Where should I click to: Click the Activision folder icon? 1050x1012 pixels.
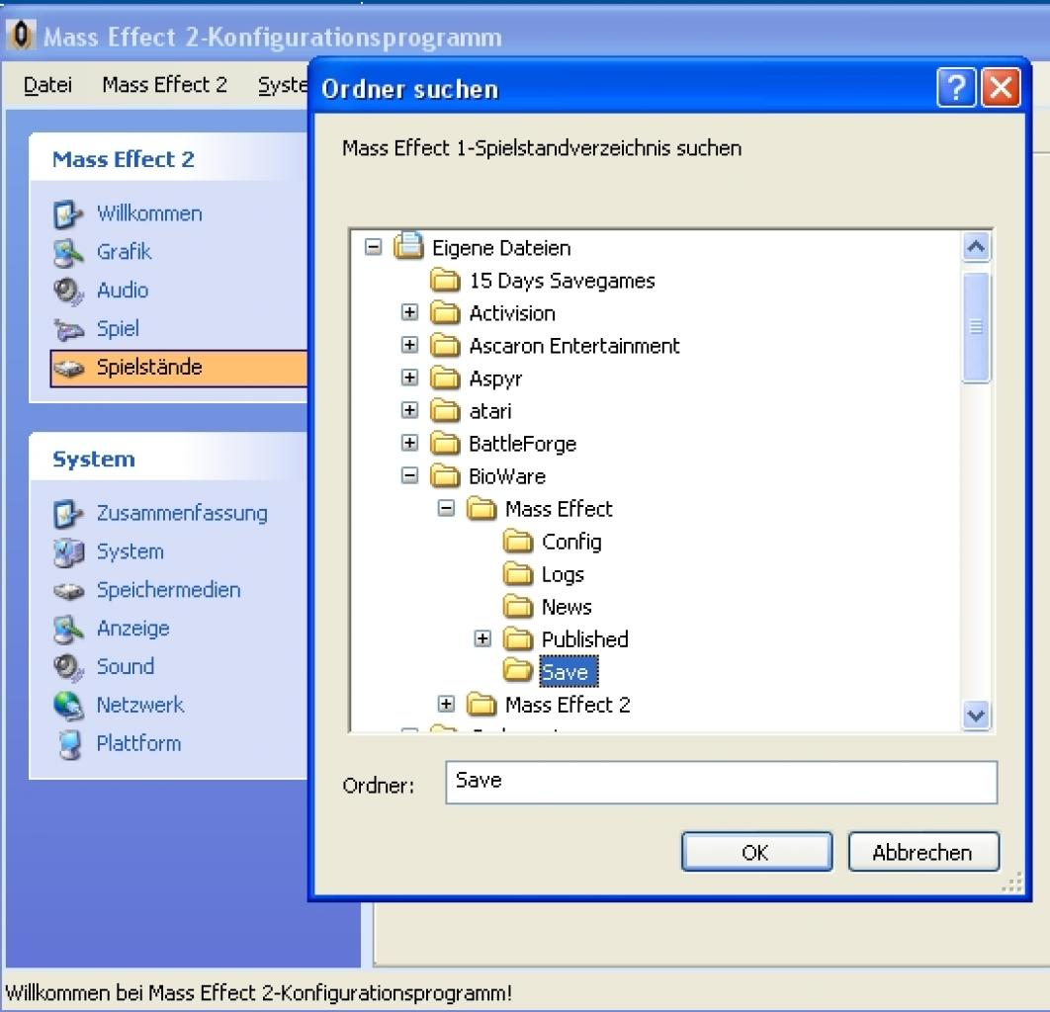tap(445, 313)
